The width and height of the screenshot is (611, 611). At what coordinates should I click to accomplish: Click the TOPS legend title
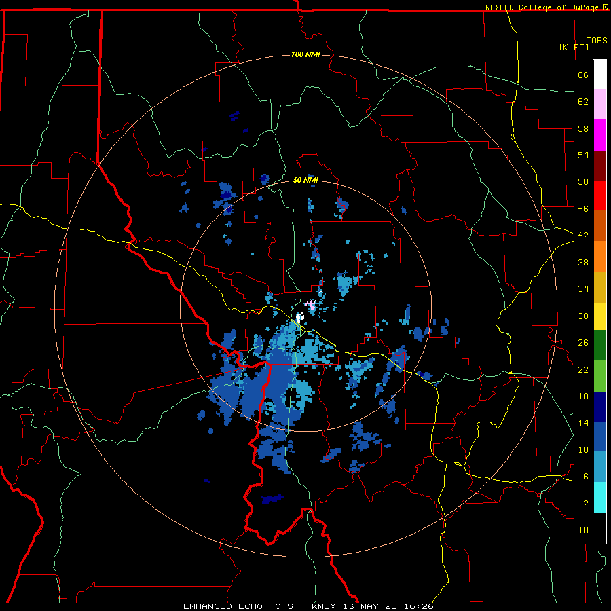[597, 41]
